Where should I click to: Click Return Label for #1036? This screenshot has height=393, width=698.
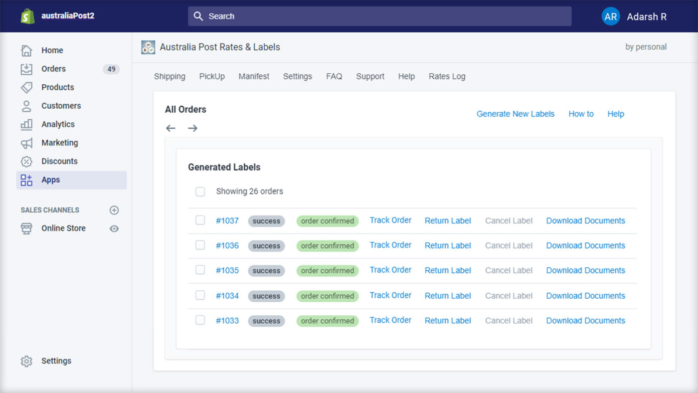click(x=448, y=245)
